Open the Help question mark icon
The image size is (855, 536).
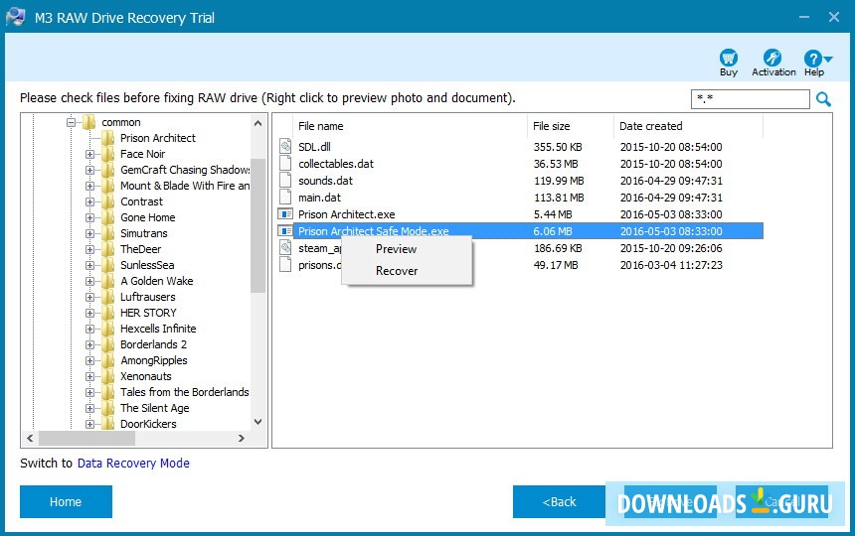pos(812,59)
